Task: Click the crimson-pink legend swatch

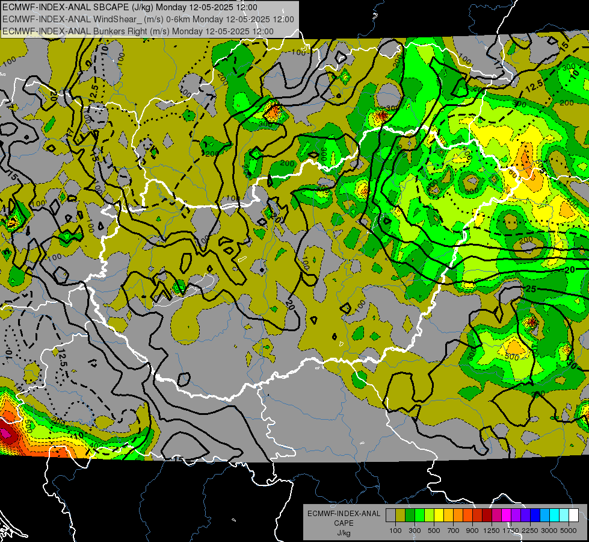Action: [496, 516]
